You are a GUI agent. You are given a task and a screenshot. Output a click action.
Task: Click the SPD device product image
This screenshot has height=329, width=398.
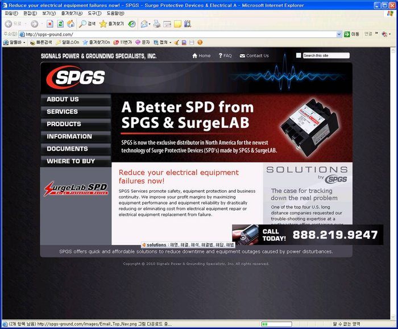310,127
